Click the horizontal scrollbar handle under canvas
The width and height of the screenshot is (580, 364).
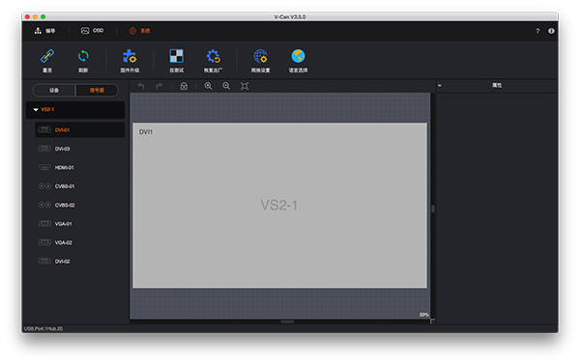287,322
